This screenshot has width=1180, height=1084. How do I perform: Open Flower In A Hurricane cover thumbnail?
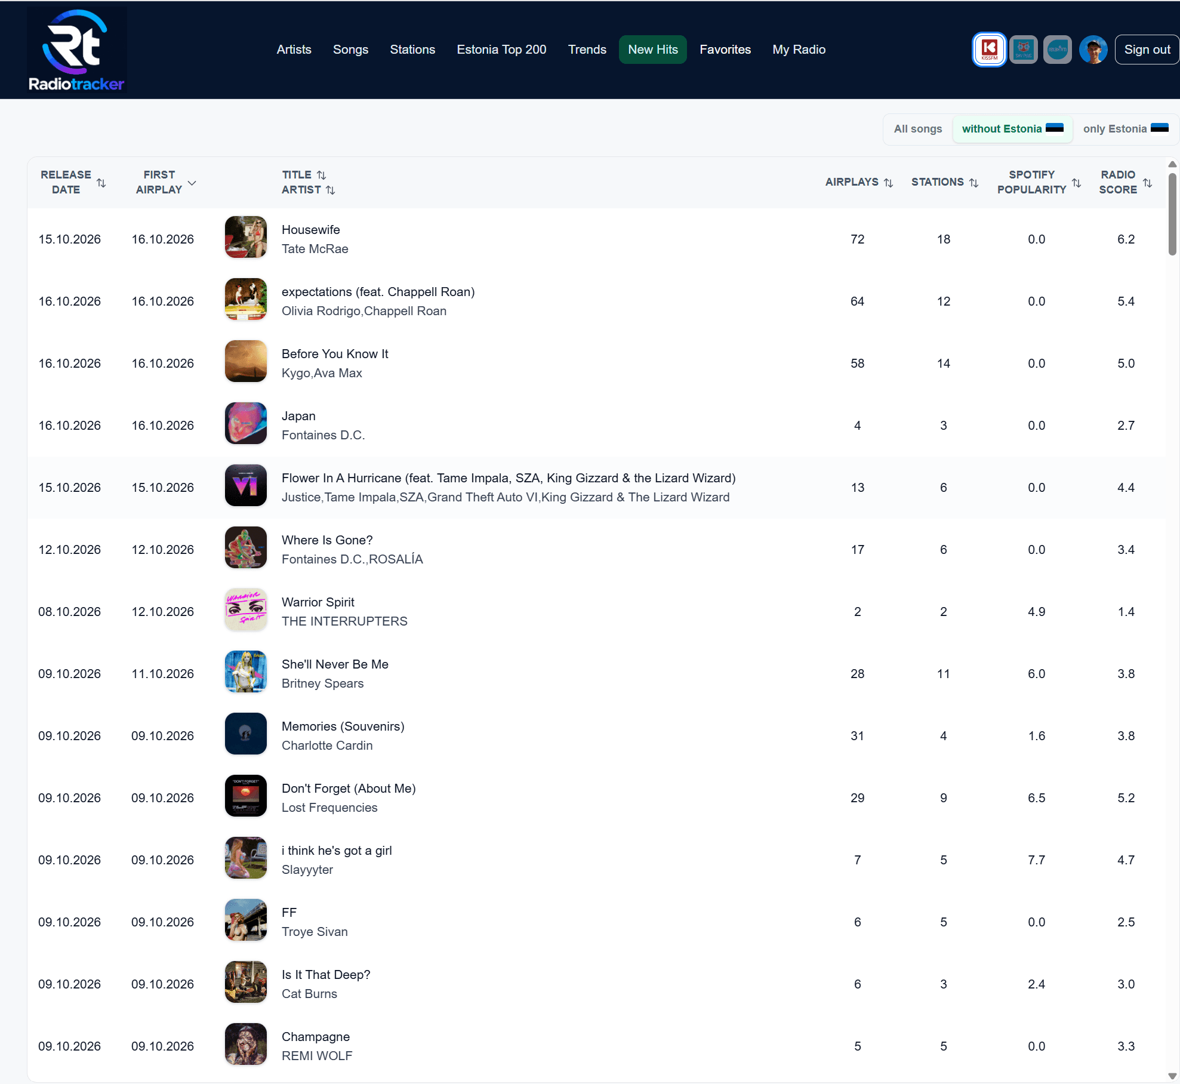245,485
